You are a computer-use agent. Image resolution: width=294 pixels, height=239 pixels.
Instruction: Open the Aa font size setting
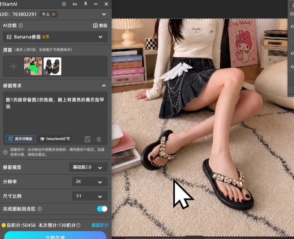[75, 4]
